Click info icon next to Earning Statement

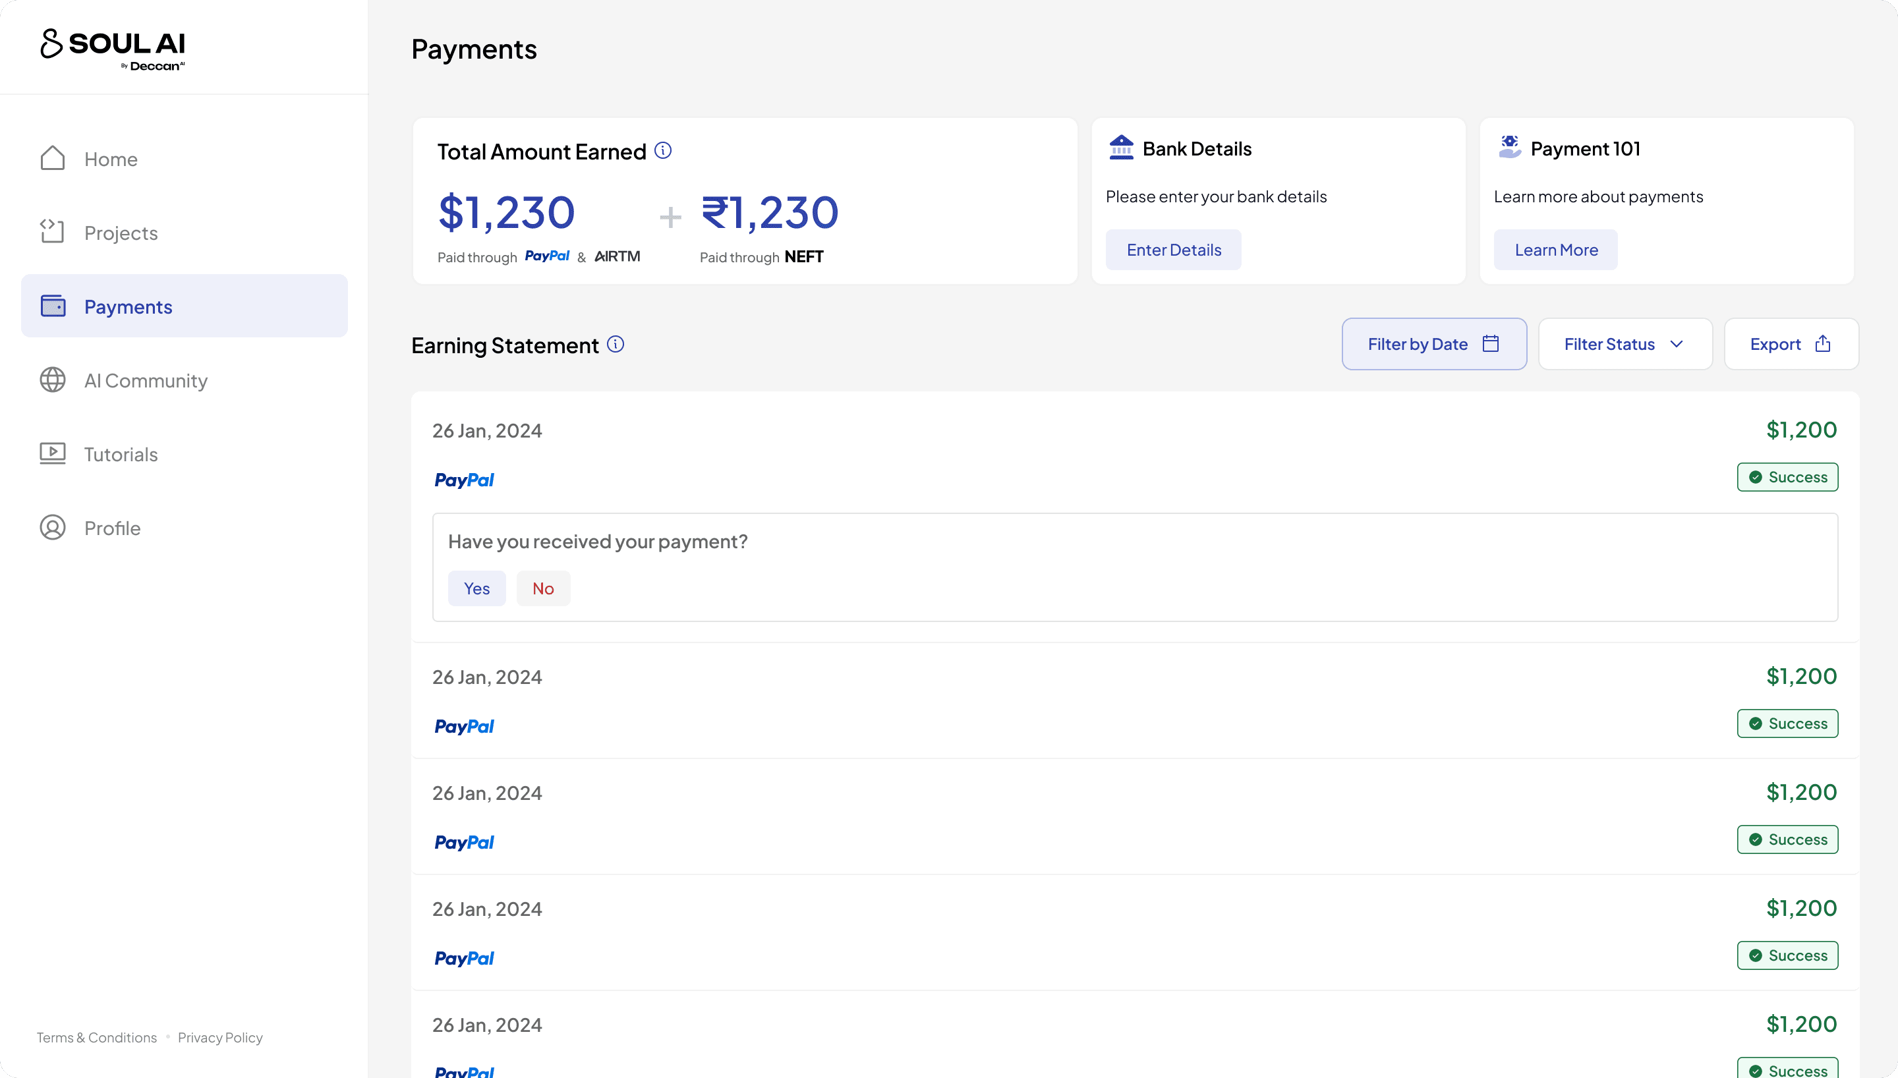point(615,344)
